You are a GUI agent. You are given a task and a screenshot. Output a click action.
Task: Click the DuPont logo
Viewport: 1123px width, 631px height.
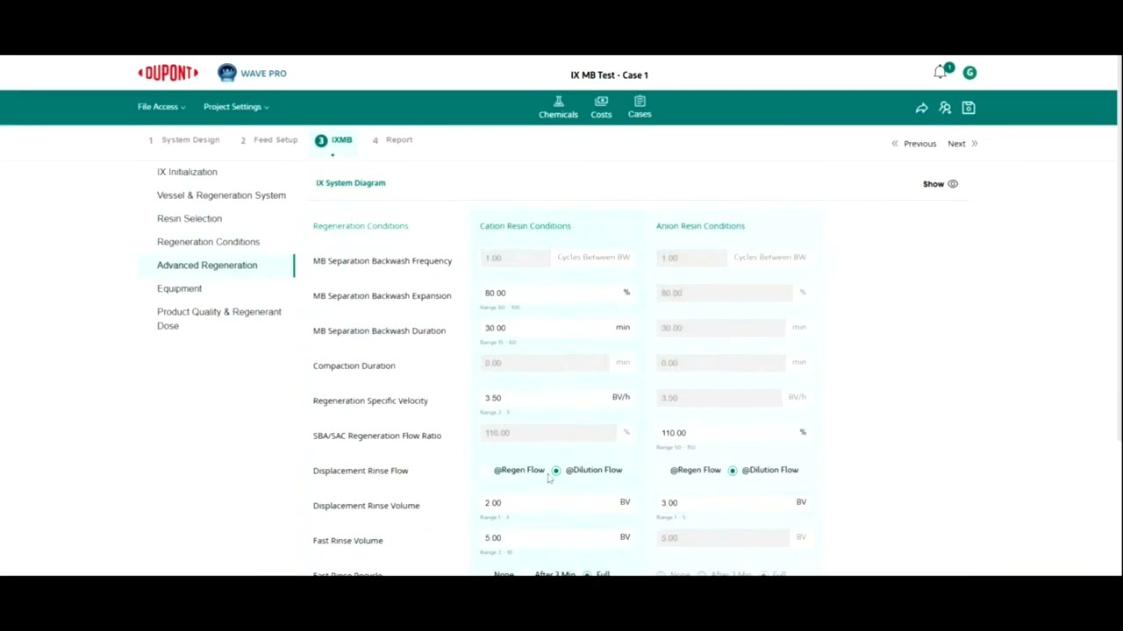168,73
